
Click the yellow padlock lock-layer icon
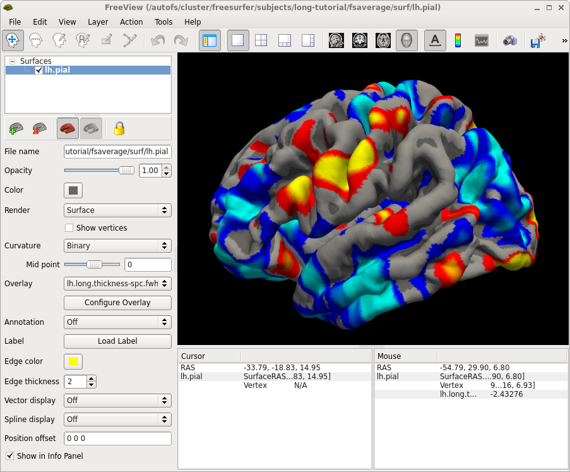(119, 129)
